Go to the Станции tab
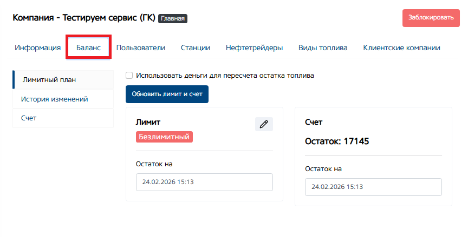The width and height of the screenshot is (468, 237). [x=196, y=48]
